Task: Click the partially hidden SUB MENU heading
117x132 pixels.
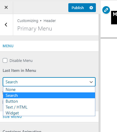Action: pyautogui.click(x=12, y=117)
